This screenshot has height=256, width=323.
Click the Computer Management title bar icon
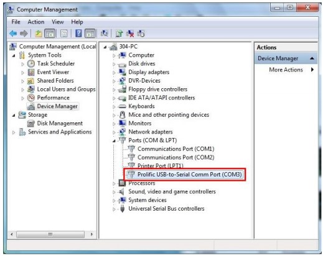coord(11,9)
